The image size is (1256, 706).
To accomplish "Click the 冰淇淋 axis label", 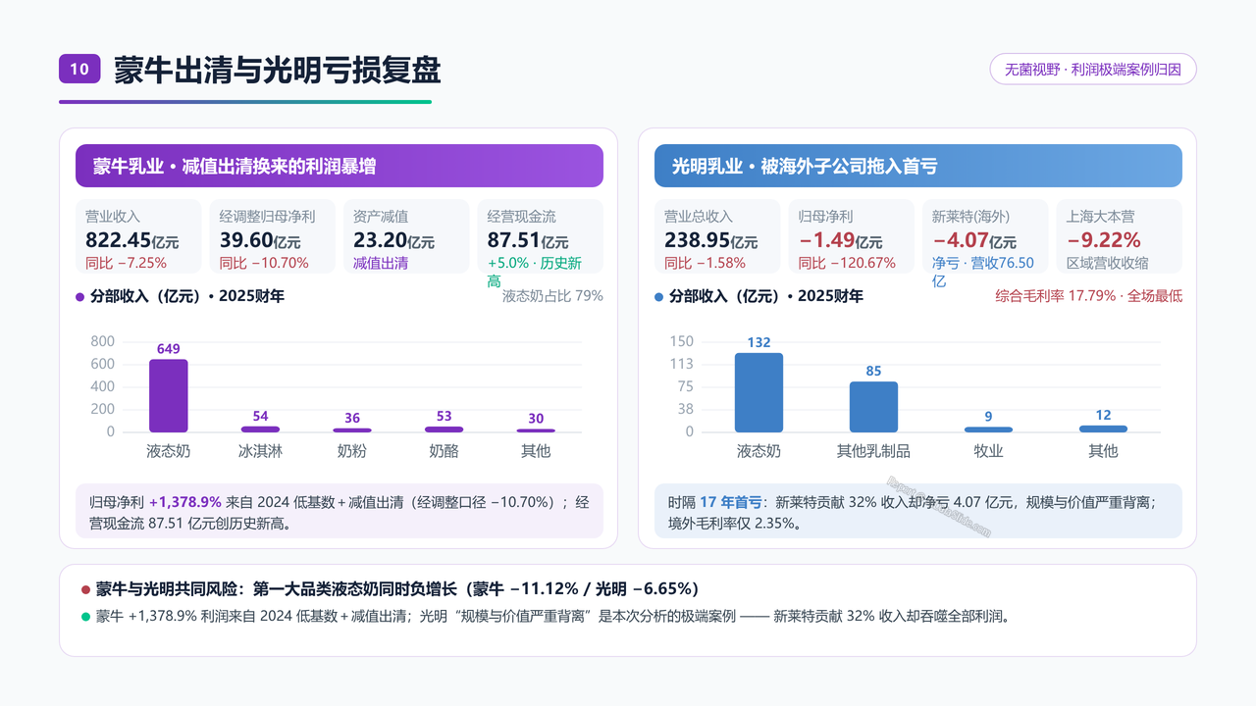I will click(260, 451).
